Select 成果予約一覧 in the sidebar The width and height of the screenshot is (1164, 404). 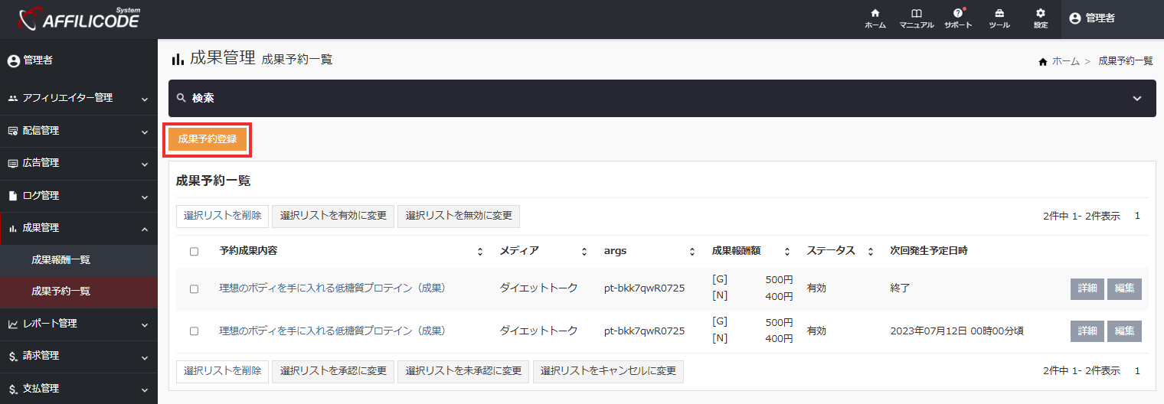tap(60, 292)
